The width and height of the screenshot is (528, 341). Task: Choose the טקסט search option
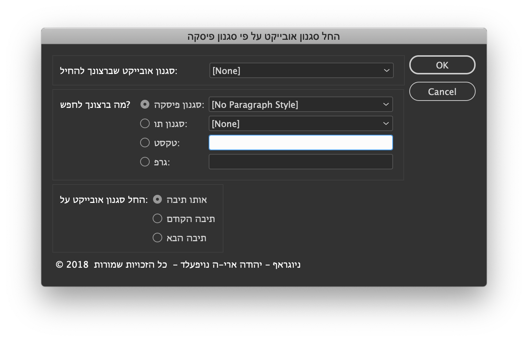145,143
